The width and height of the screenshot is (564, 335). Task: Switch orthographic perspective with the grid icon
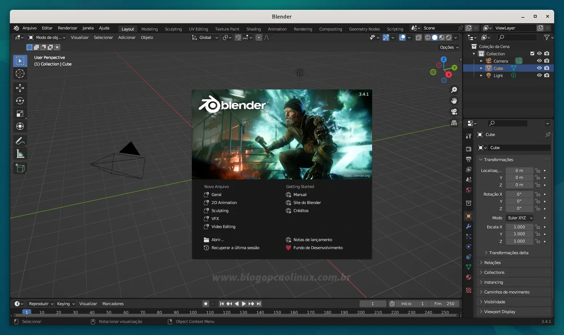(454, 123)
